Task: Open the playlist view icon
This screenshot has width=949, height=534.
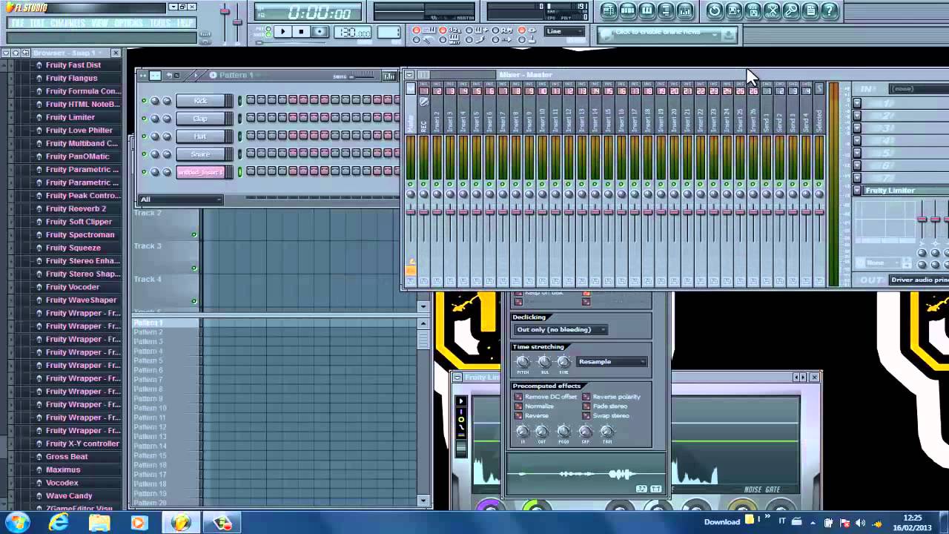Action: point(608,10)
